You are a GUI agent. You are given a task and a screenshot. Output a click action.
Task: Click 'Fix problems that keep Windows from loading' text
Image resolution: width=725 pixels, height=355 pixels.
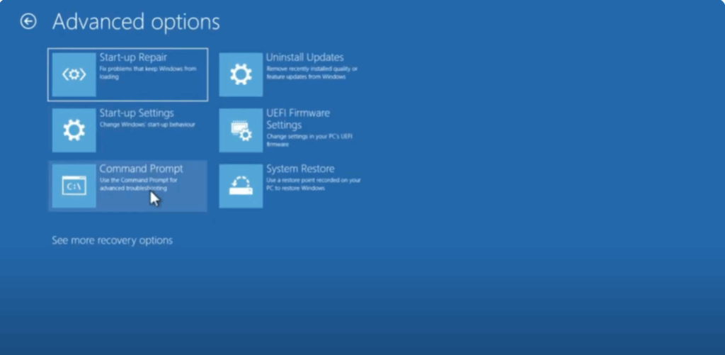click(147, 72)
